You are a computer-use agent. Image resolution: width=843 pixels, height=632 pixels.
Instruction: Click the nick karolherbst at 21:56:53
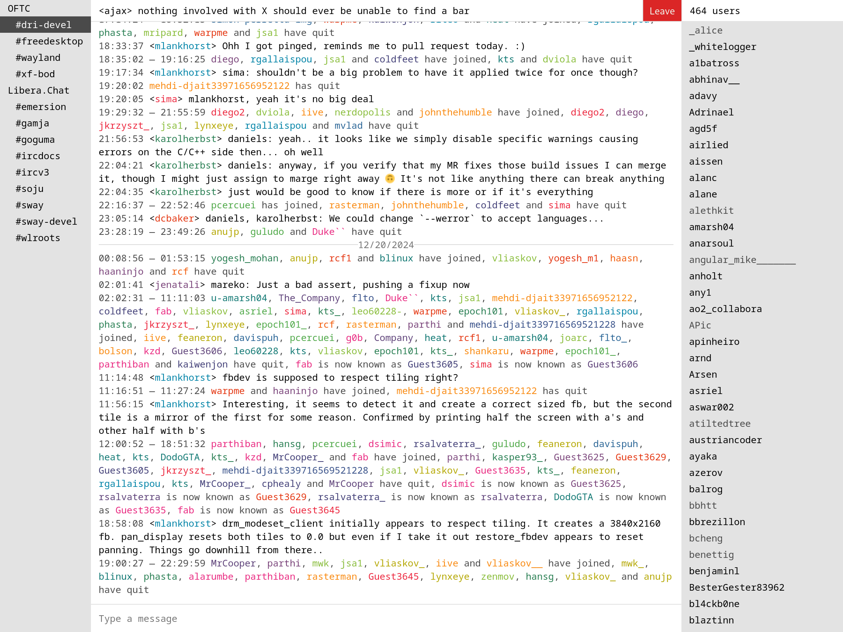[x=185, y=139]
